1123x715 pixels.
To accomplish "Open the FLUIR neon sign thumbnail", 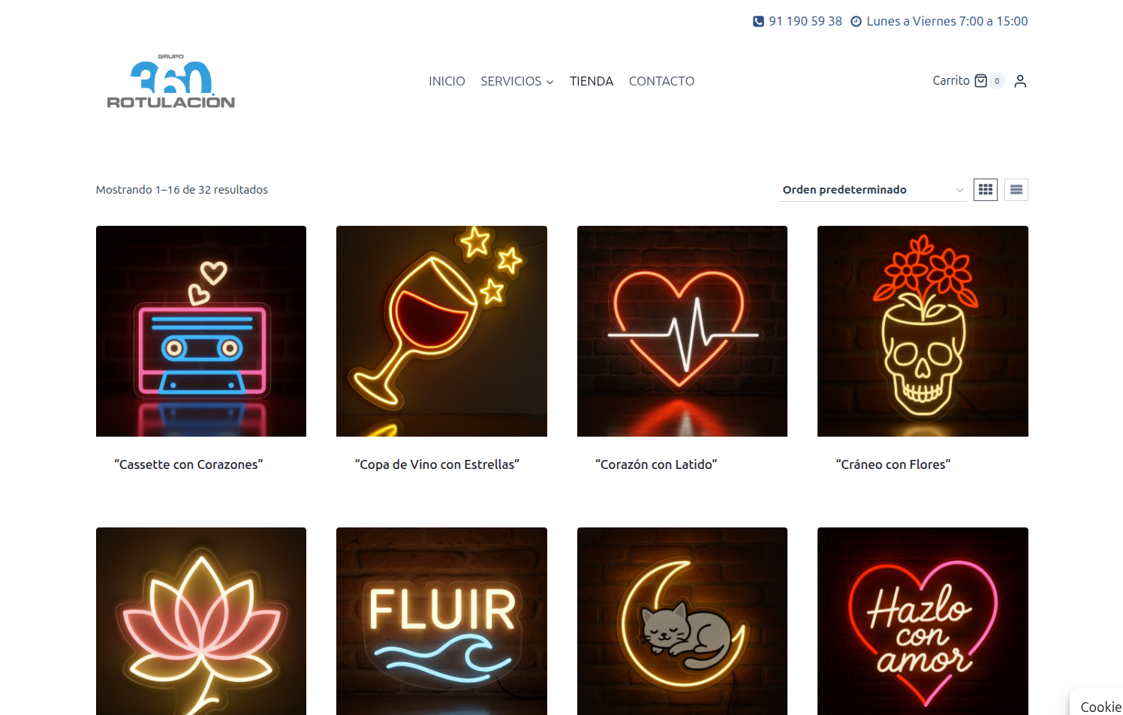I will tap(441, 621).
